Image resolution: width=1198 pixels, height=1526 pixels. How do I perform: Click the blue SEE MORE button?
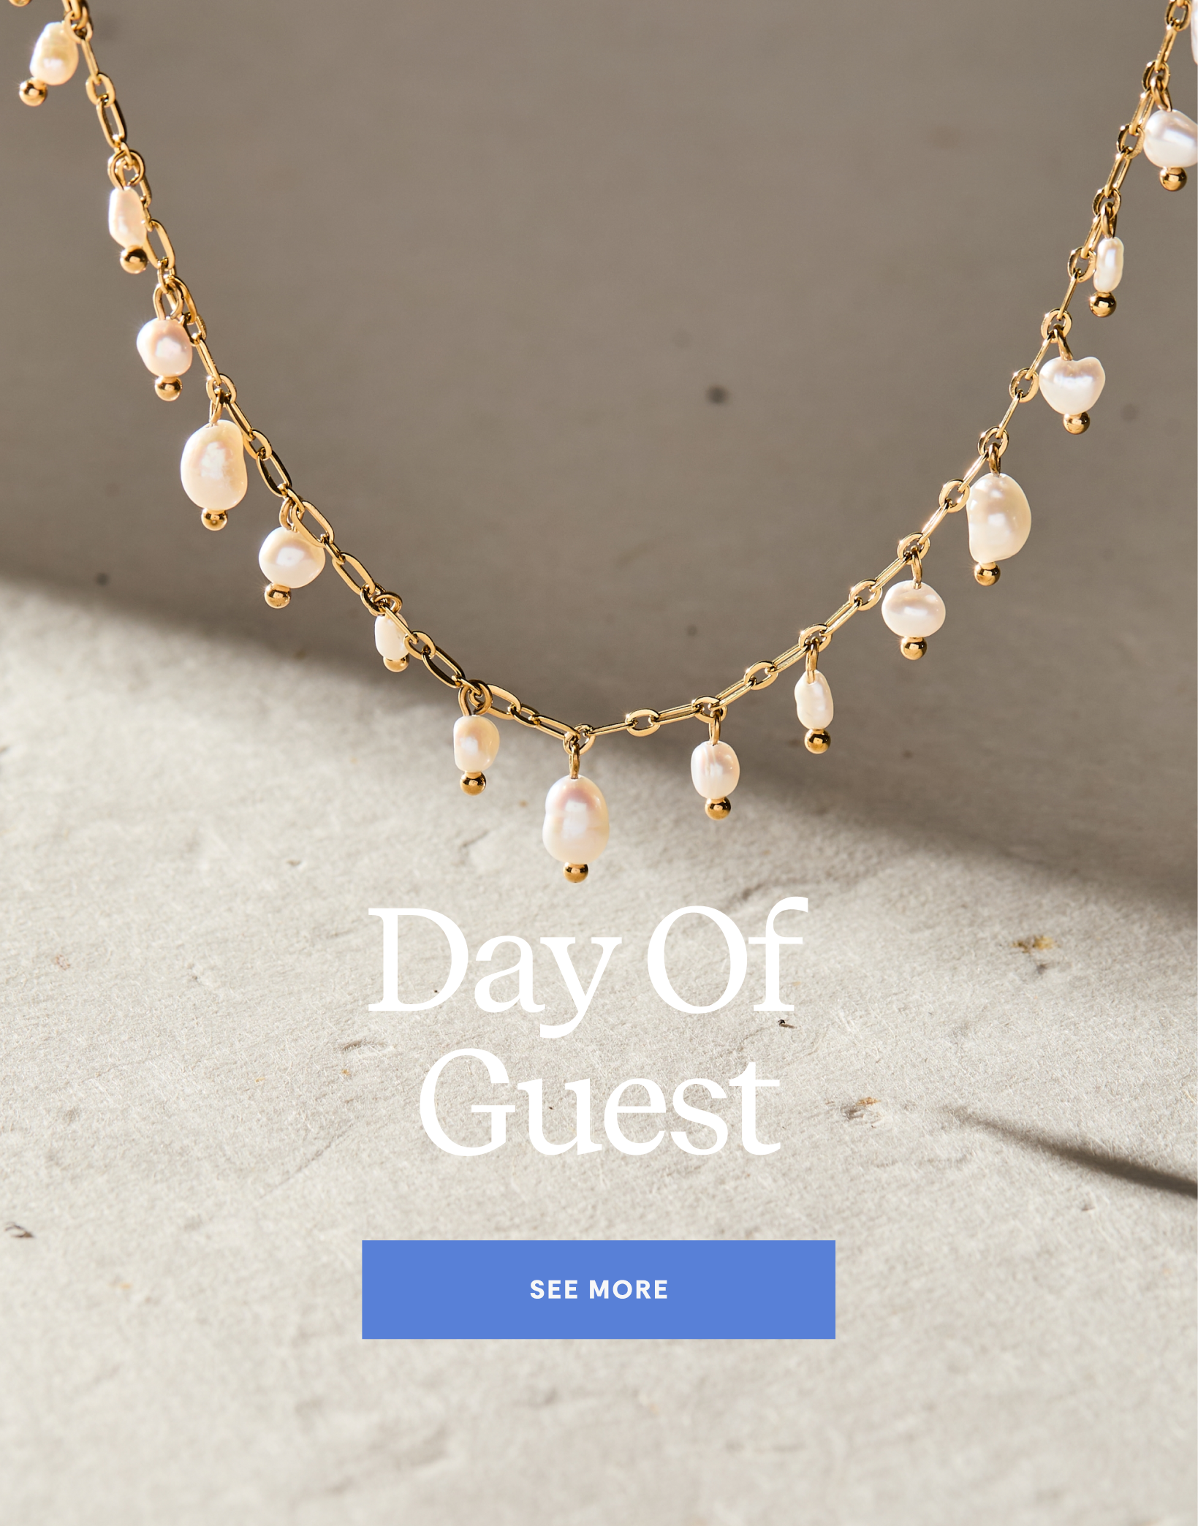point(598,1289)
